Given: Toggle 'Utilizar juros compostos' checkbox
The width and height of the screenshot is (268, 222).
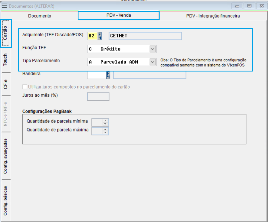Looking at the screenshot, I should pos(25,87).
